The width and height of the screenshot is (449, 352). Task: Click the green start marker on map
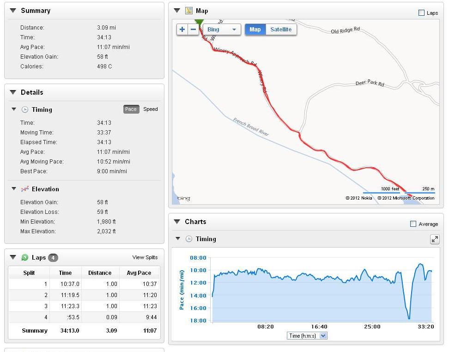click(199, 23)
